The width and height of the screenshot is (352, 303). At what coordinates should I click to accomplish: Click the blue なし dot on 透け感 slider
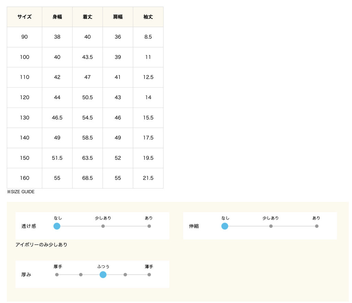[57, 226]
